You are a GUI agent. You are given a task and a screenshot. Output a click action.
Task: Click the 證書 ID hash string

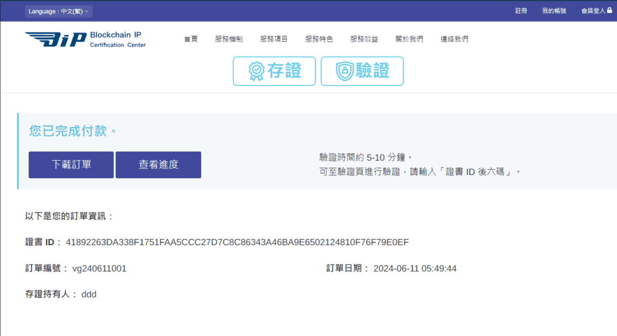point(237,242)
